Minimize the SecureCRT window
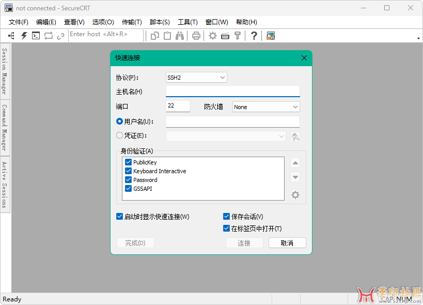The height and width of the screenshot is (305, 423). pos(364,8)
